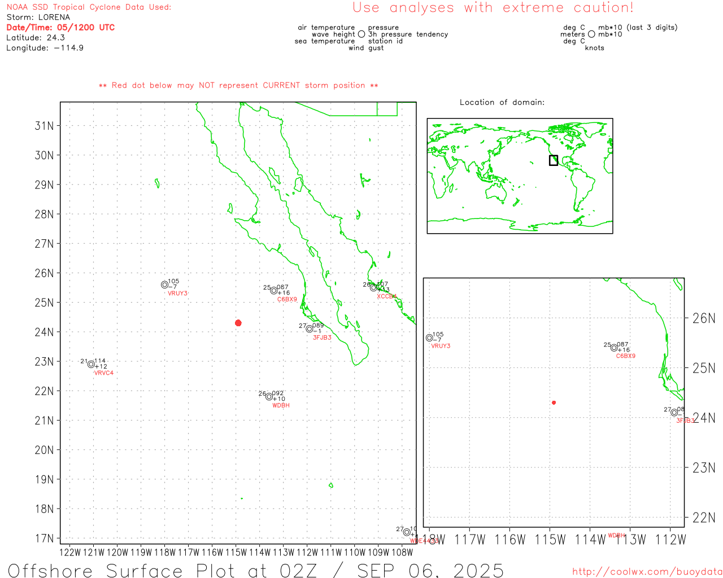Click the 115W label on main map axis
The height and width of the screenshot is (578, 723).
point(236,553)
